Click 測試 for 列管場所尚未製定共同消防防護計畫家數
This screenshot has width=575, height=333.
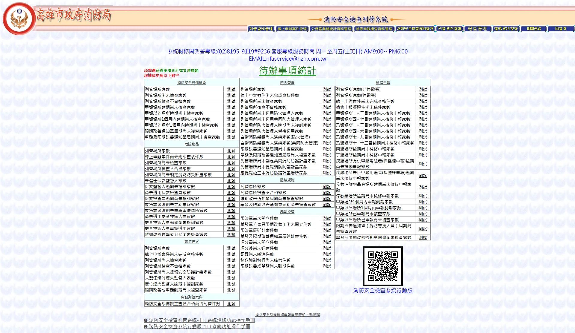tap(327, 161)
